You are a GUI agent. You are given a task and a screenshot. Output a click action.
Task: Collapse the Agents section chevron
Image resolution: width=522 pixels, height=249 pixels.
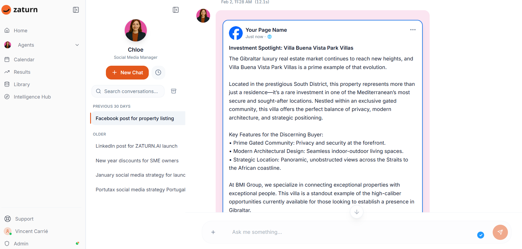pos(77,45)
